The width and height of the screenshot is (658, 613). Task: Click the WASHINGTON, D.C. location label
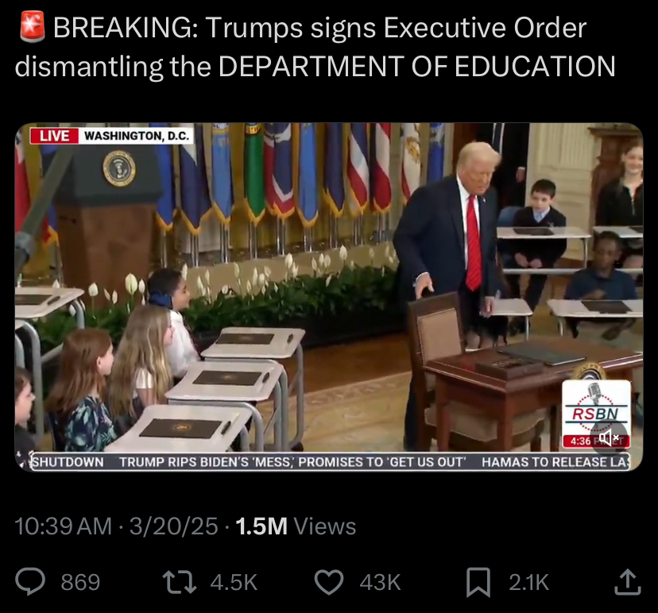(137, 136)
